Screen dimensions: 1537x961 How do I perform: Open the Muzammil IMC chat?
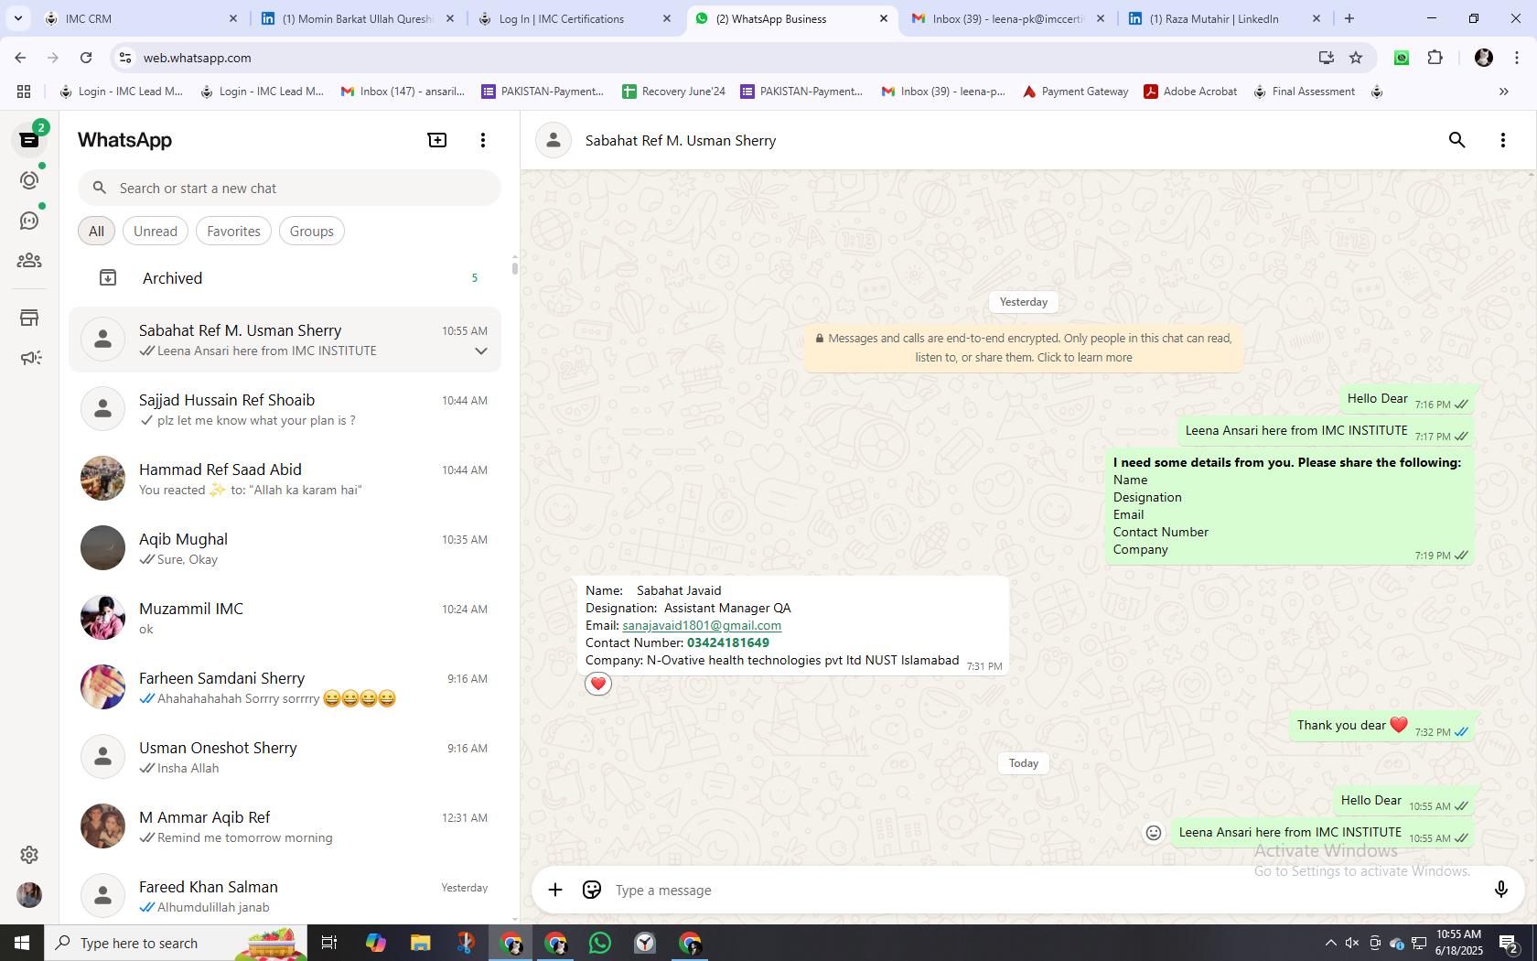pyautogui.click(x=285, y=618)
